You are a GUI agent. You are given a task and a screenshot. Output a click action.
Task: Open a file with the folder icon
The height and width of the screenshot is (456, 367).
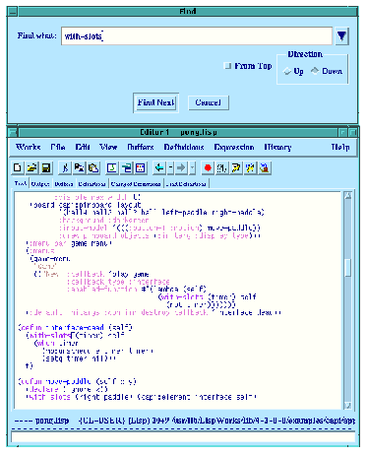pyautogui.click(x=31, y=167)
